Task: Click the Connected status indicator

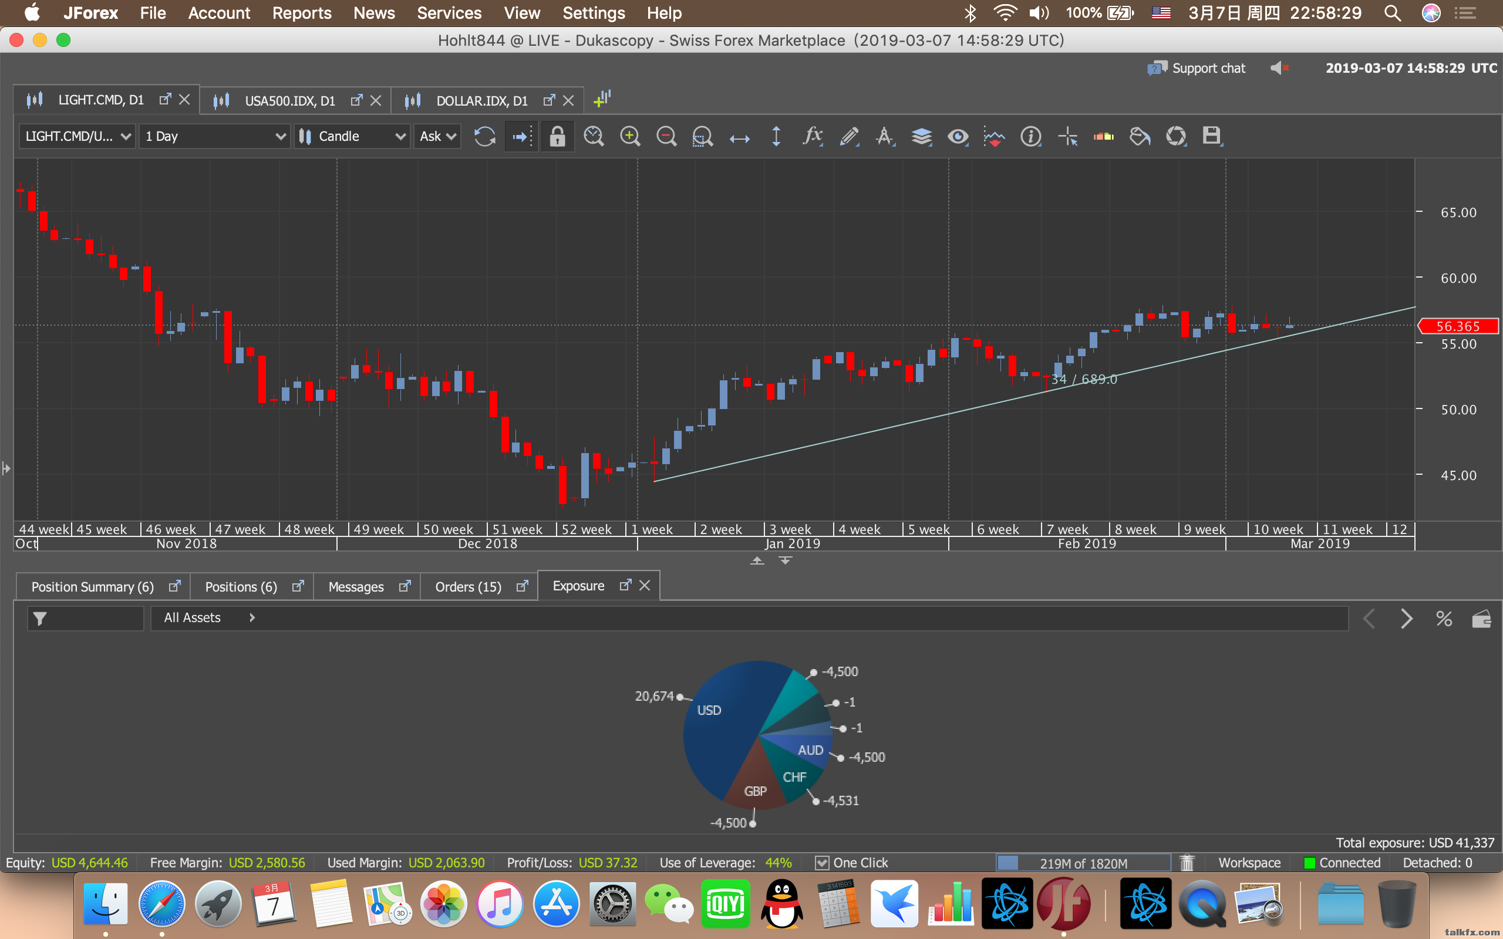Action: tap(1342, 863)
